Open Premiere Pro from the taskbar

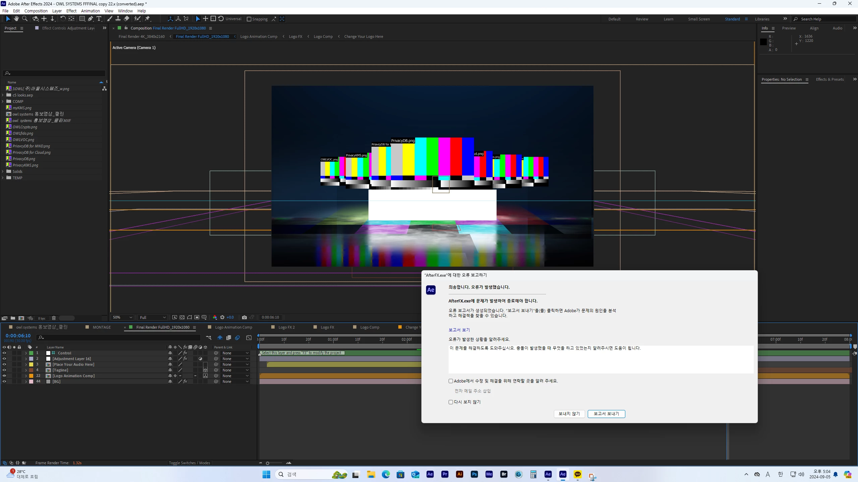(445, 474)
